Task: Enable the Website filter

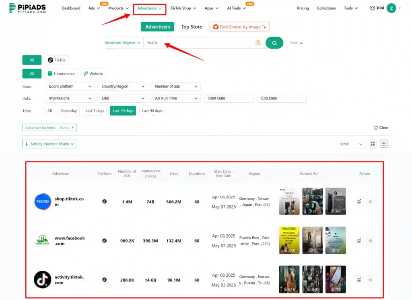Action: 93,73
